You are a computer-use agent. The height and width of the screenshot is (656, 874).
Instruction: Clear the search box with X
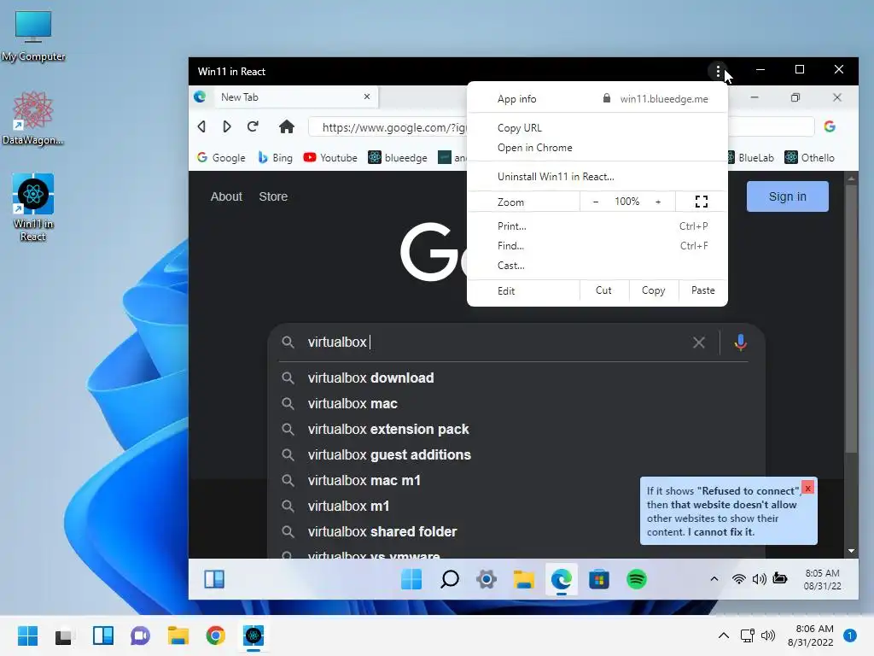699,343
